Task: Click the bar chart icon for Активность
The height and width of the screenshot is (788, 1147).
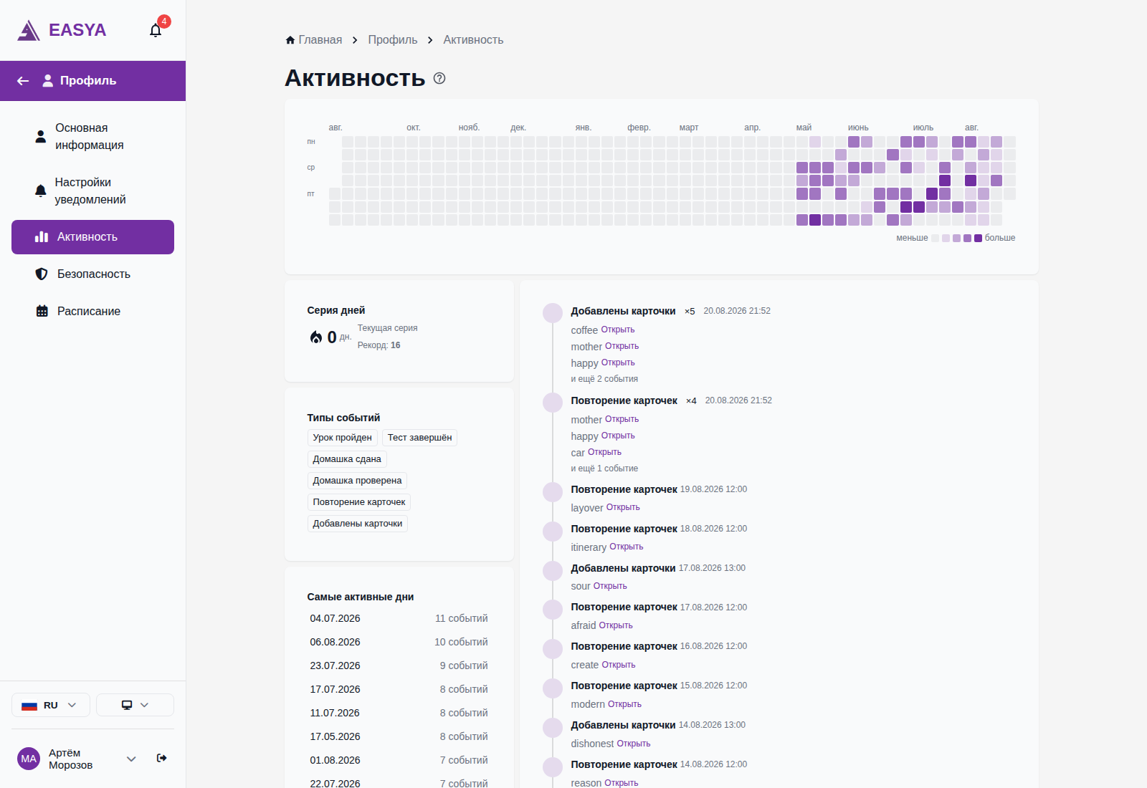Action: point(42,236)
